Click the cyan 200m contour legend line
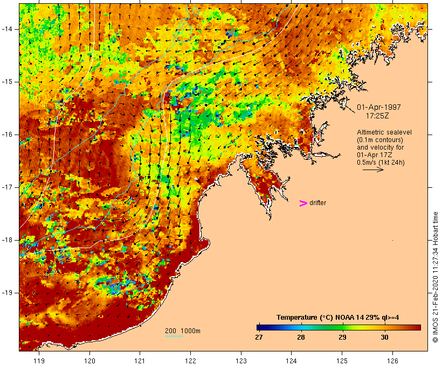 [174, 336]
